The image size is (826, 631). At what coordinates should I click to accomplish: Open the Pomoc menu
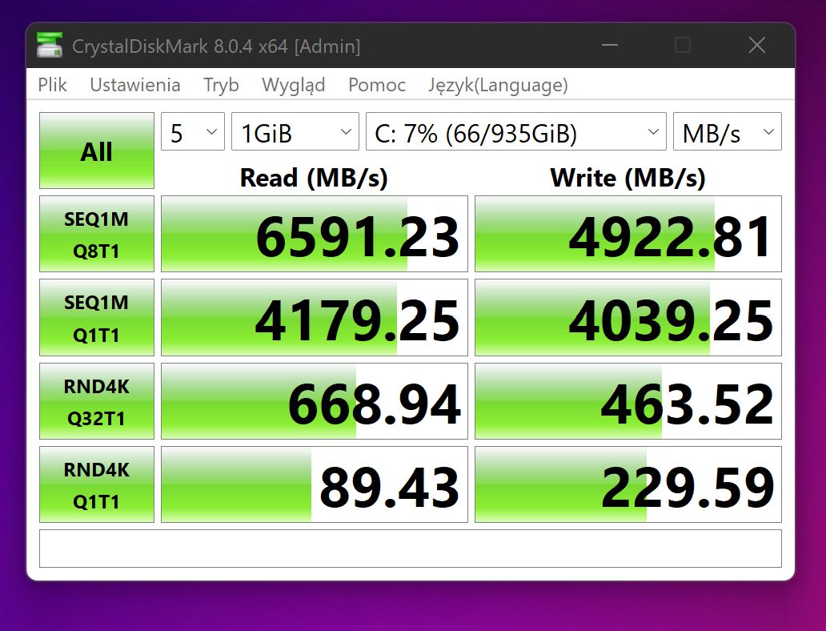[x=377, y=85]
